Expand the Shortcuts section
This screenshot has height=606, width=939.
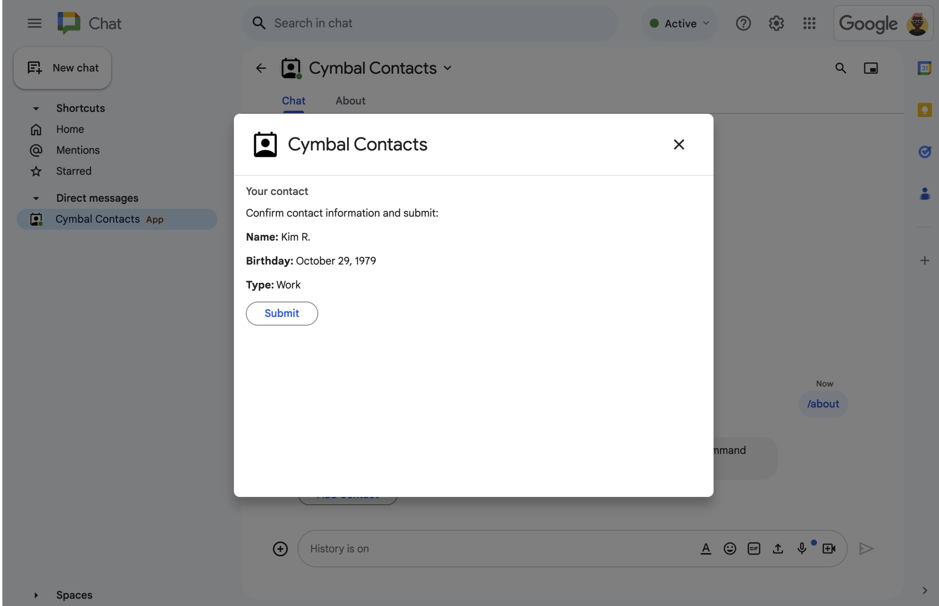point(36,108)
